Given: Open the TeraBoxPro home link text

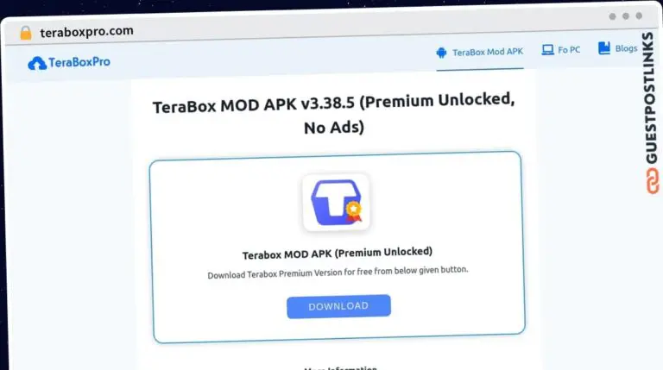Looking at the screenshot, I should coord(79,62).
